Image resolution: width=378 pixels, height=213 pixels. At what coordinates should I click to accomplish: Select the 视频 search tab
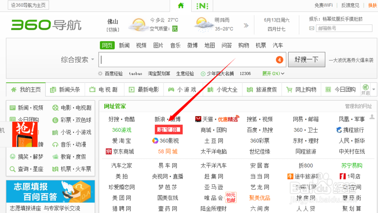141,45
